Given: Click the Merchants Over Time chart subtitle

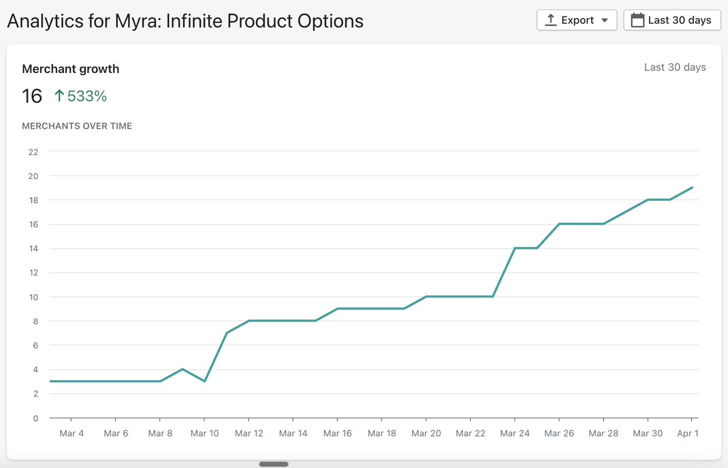Looking at the screenshot, I should (77, 126).
